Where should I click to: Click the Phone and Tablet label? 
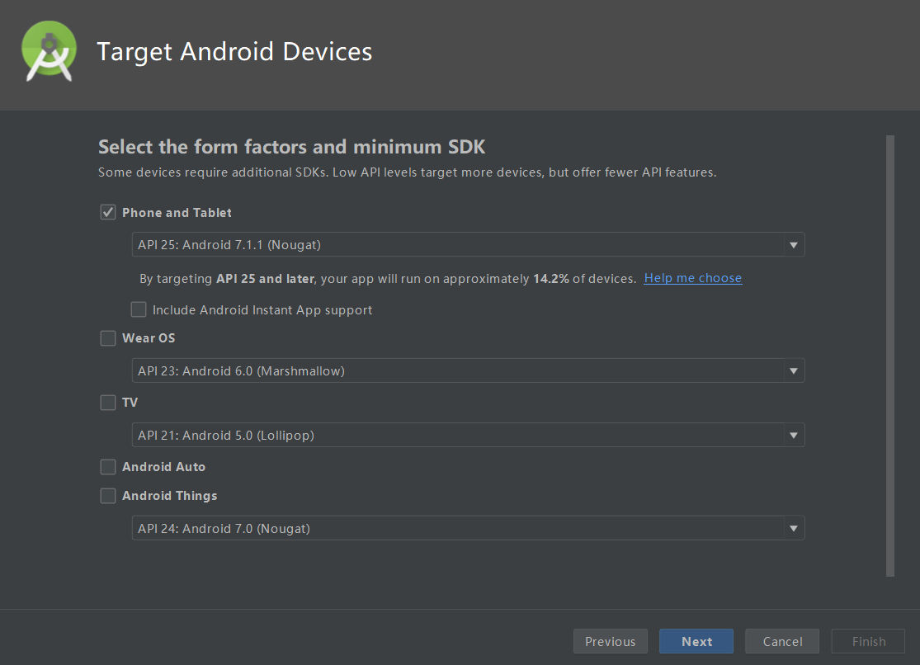177,213
